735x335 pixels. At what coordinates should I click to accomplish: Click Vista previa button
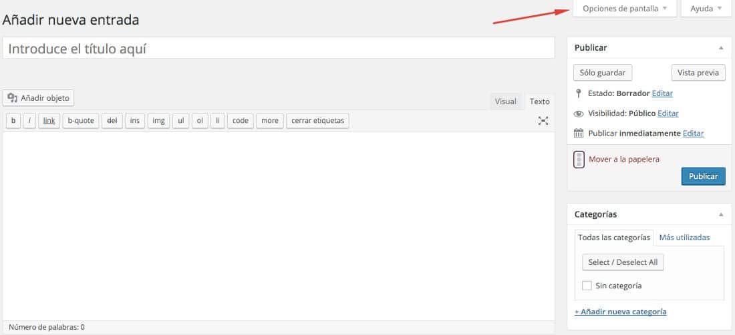tap(698, 73)
